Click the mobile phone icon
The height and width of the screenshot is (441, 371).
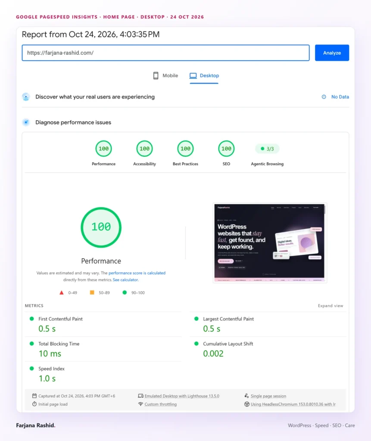point(156,76)
